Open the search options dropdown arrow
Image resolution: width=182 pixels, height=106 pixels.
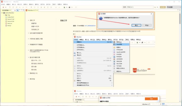coord(157,7)
